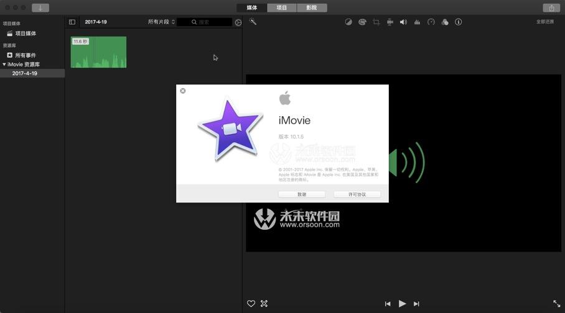Image resolution: width=565 pixels, height=313 pixels.
Task: Open the stabilization camera tool
Action: coord(390,22)
